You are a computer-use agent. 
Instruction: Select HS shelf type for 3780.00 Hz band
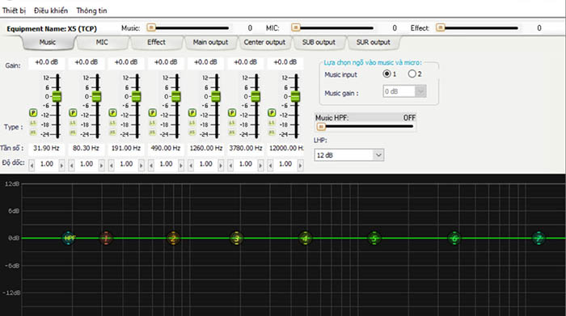click(232, 133)
